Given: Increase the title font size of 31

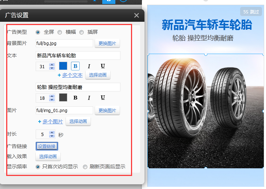Looking at the screenshot, I should [x=52, y=65].
